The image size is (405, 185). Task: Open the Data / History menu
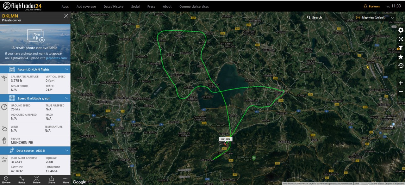tap(114, 6)
